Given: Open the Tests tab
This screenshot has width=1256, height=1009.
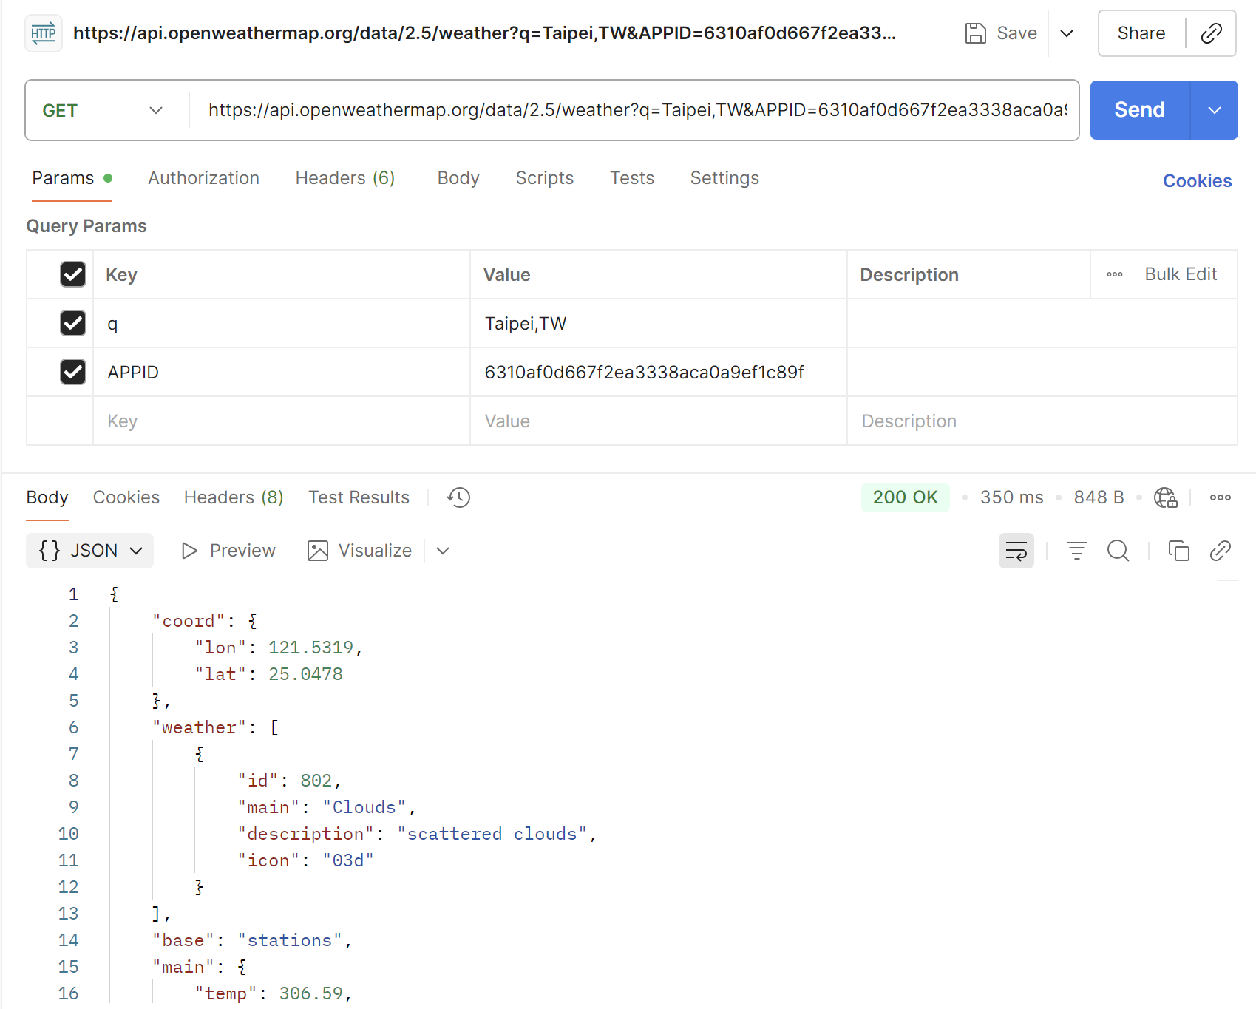Looking at the screenshot, I should pos(632,178).
